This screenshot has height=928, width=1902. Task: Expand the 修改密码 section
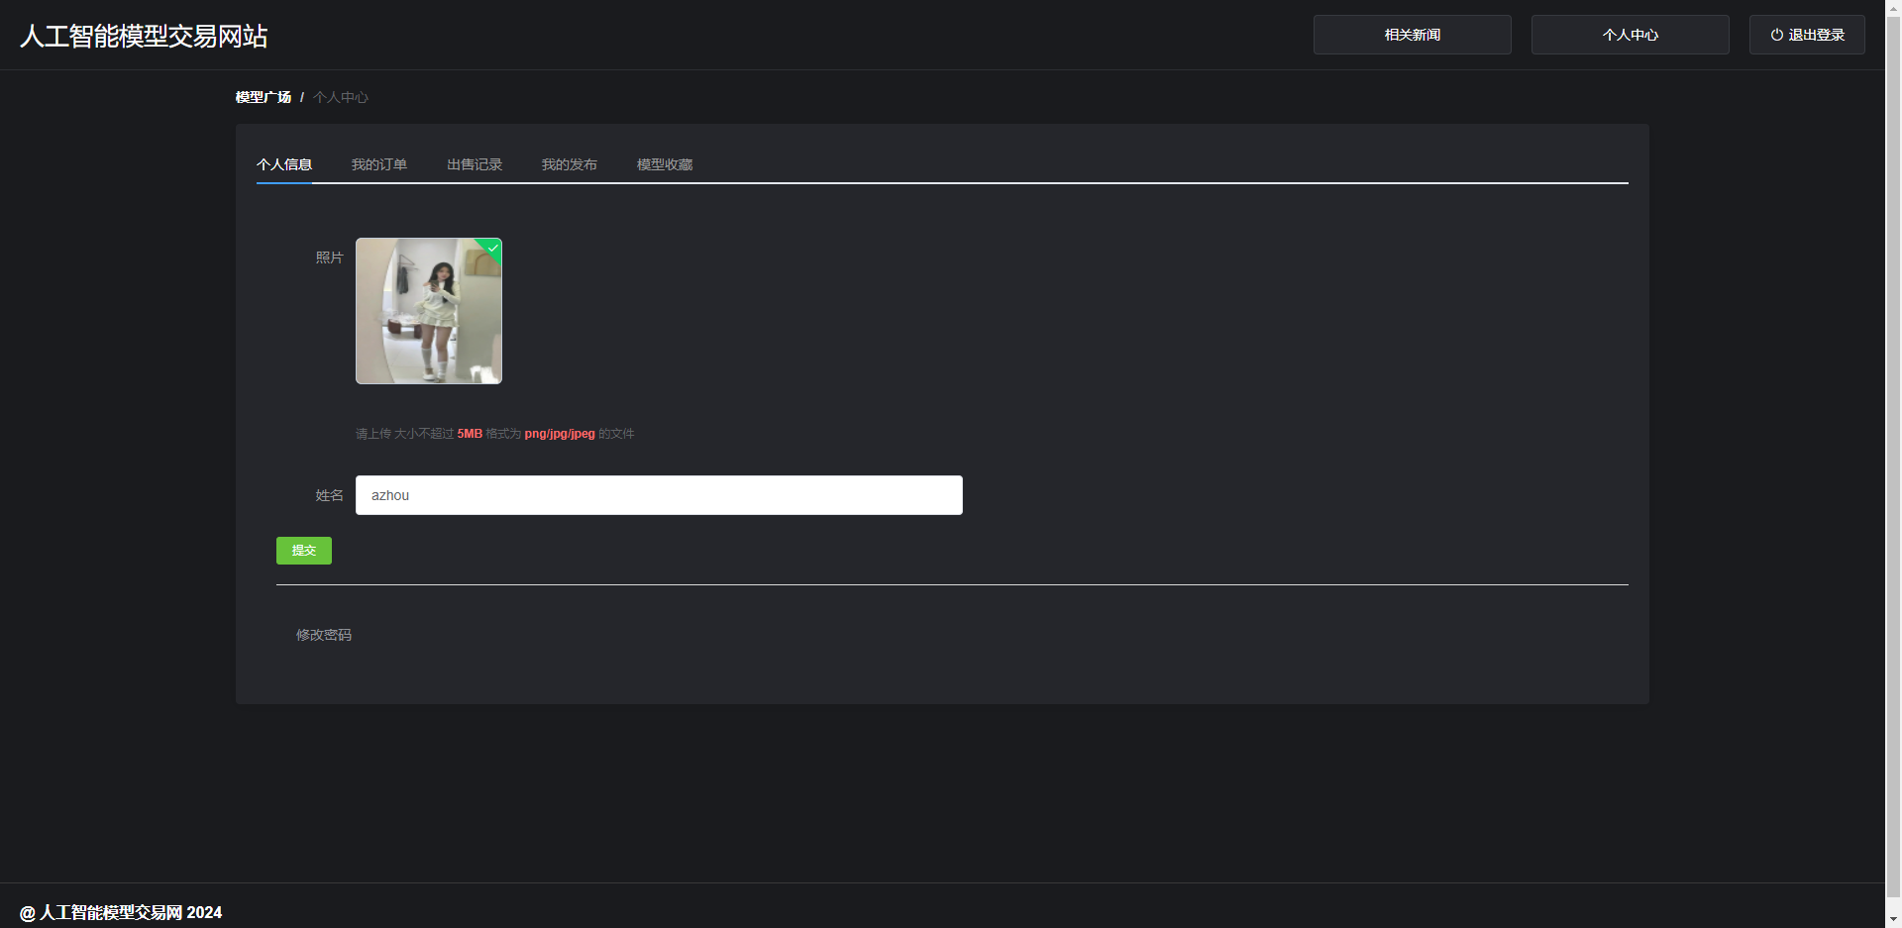[324, 635]
